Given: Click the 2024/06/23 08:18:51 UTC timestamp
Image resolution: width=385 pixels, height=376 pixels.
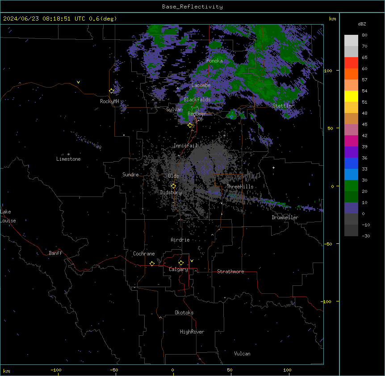Looking at the screenshot, I should [x=44, y=19].
